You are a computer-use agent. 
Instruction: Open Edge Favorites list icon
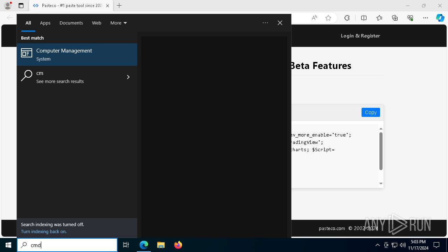(379, 18)
